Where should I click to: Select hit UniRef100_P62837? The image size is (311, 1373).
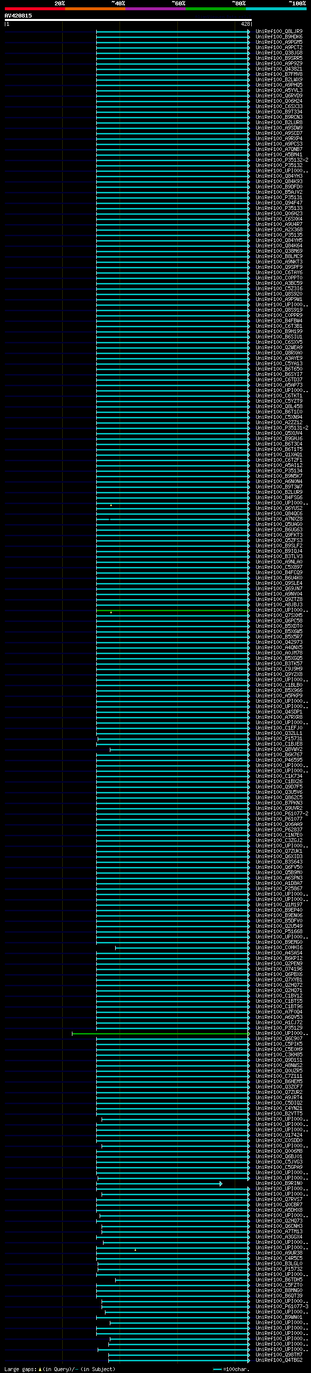279,830
